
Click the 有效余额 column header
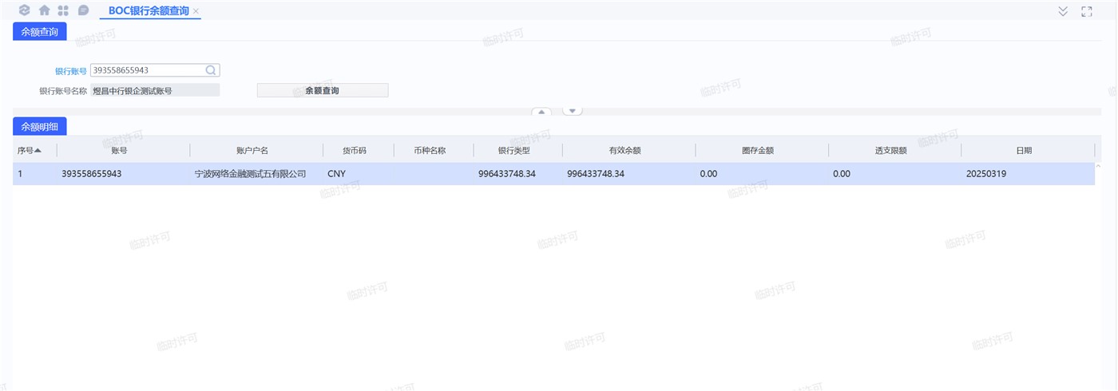coord(628,150)
